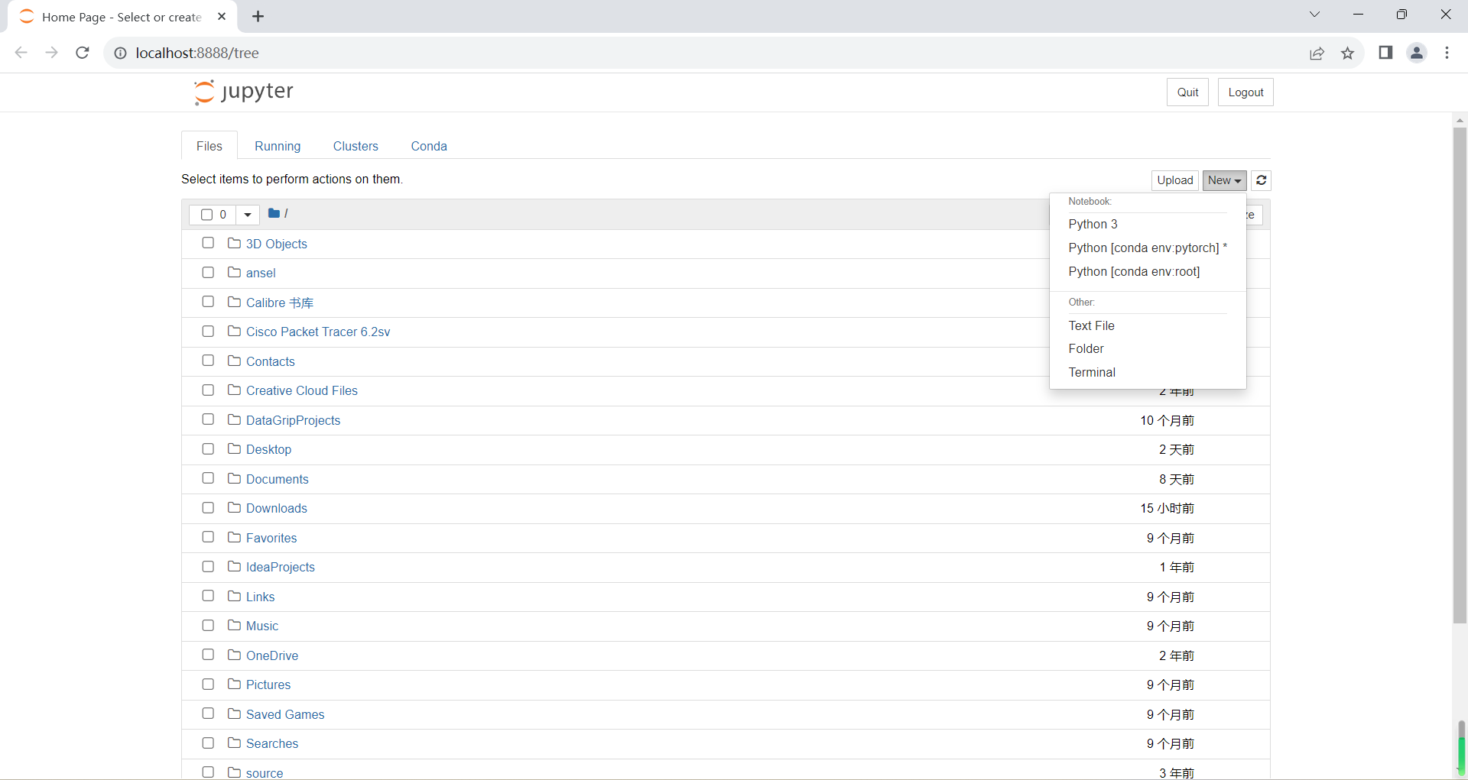Image resolution: width=1468 pixels, height=780 pixels.
Task: Share this page via share icon
Action: click(1317, 53)
